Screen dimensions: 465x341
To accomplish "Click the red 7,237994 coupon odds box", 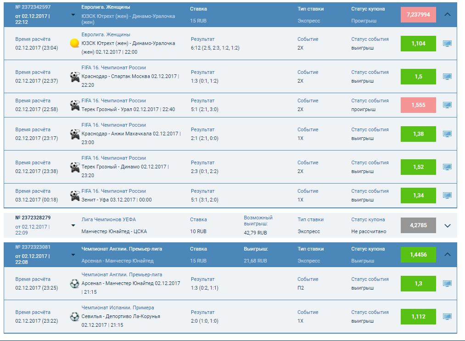I will click(418, 15).
